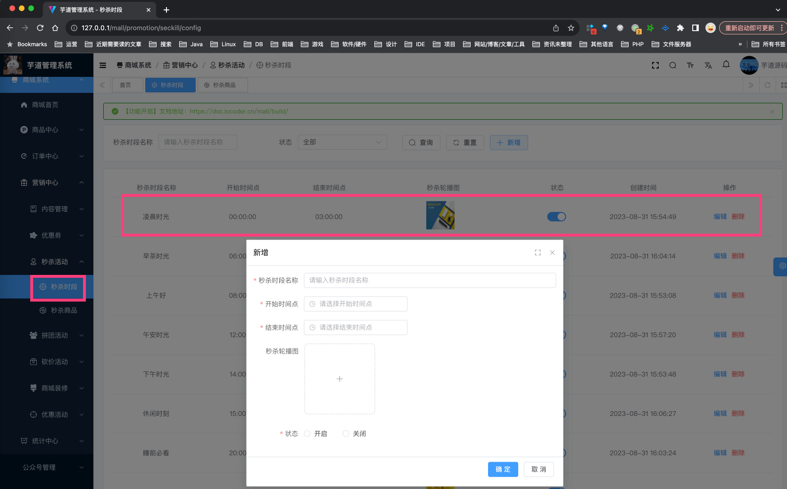Select the 开启 status radio button
The height and width of the screenshot is (489, 787).
pyautogui.click(x=307, y=434)
